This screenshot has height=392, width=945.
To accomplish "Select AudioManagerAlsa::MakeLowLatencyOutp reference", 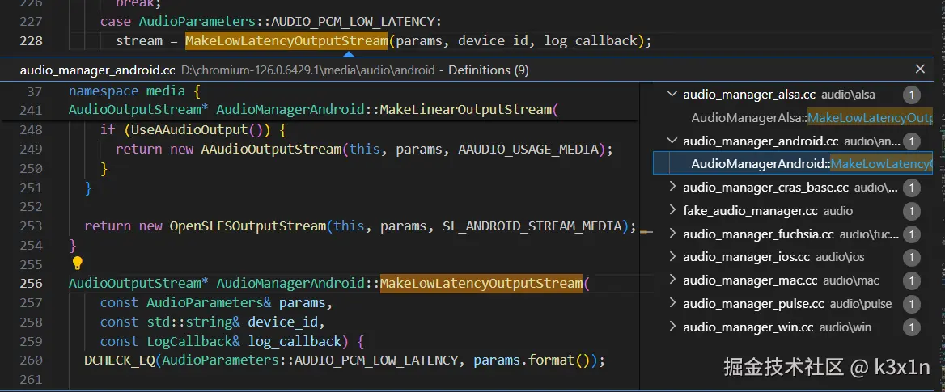I will pyautogui.click(x=812, y=118).
